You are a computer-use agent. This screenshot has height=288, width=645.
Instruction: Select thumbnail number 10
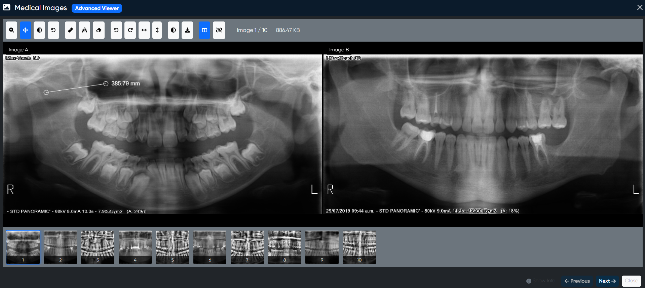(359, 247)
